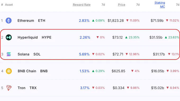The width and height of the screenshot is (180, 101).
Task: Click Ethereum's 0.09% reward rate change
Action: pyautogui.click(x=98, y=21)
